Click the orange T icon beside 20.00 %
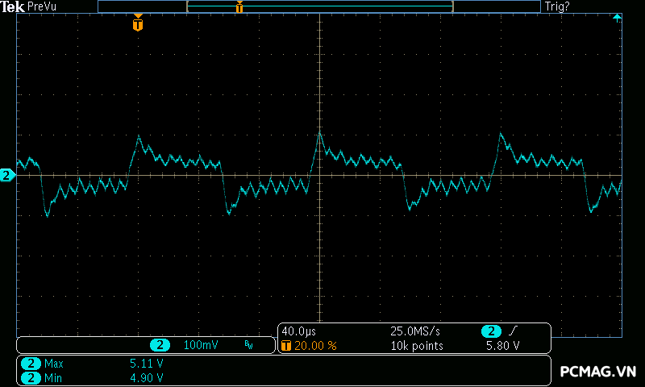This screenshot has width=645, height=387. coord(286,345)
